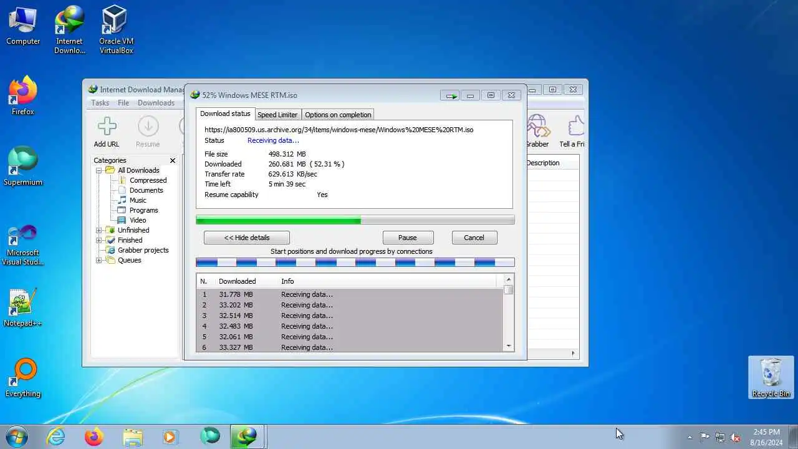The image size is (798, 449).
Task: Switch to the Speed Limiter tab
Action: (277, 115)
